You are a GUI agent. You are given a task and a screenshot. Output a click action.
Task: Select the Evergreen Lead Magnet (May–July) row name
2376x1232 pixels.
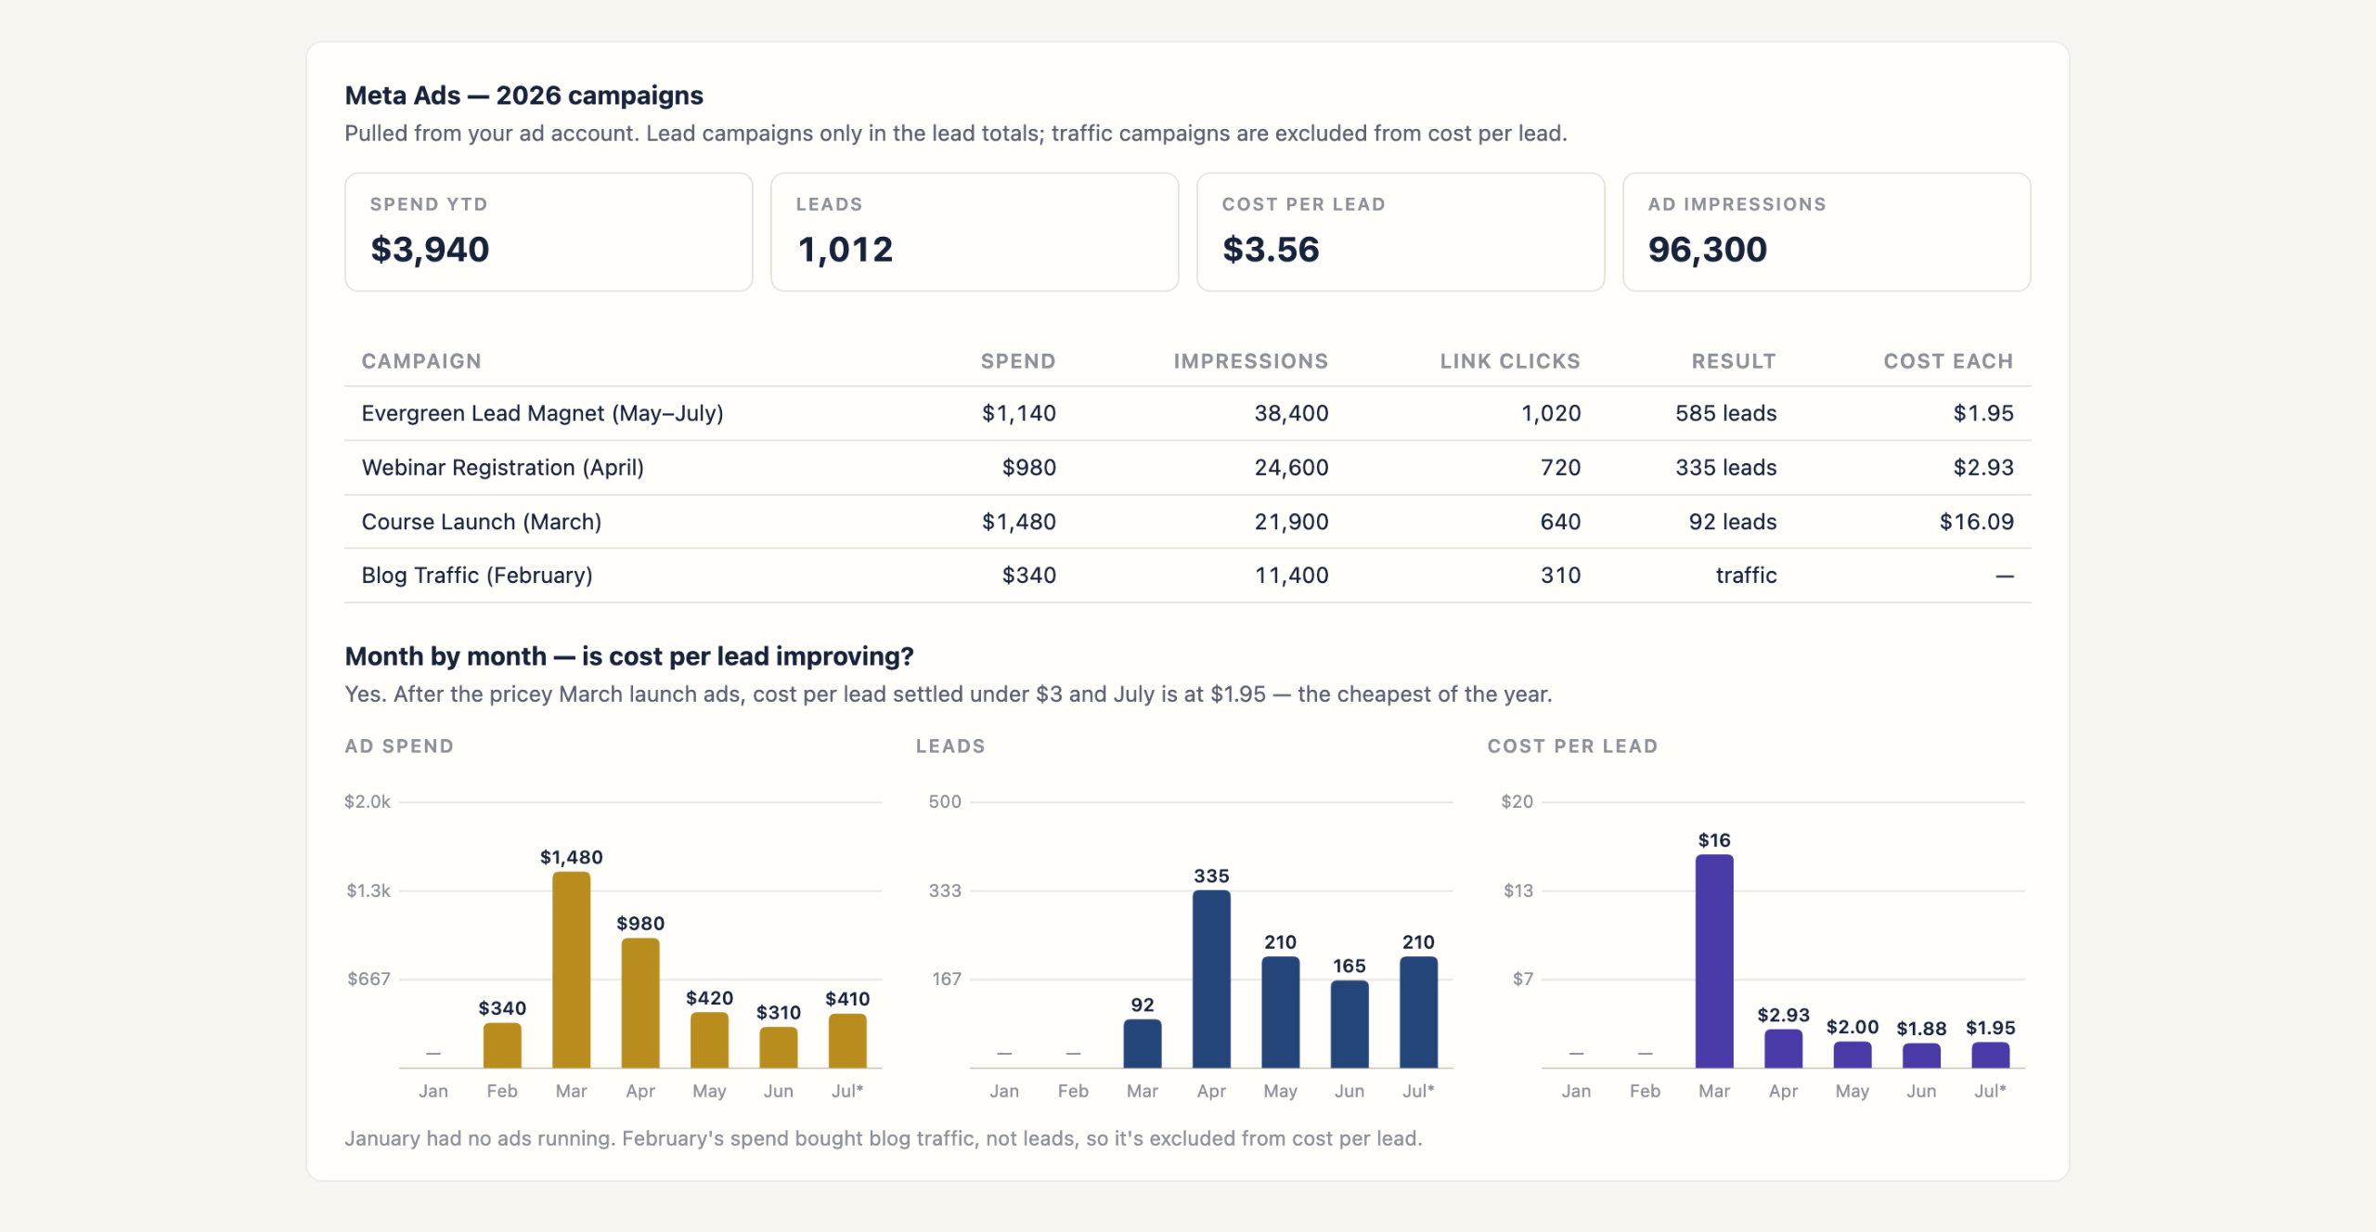(x=543, y=413)
